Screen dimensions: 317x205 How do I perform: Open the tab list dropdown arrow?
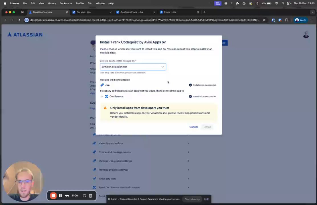[312, 12]
